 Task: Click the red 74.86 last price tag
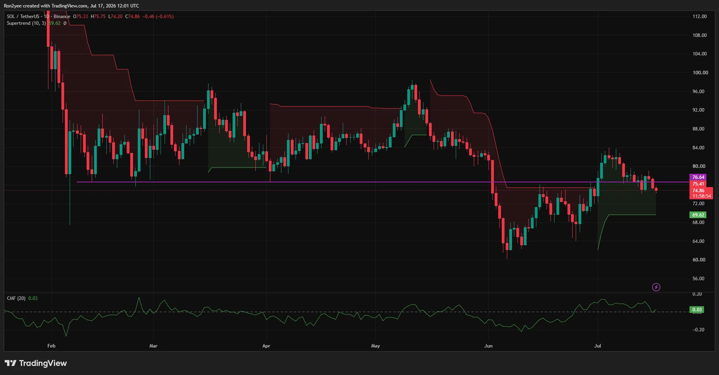pos(698,191)
